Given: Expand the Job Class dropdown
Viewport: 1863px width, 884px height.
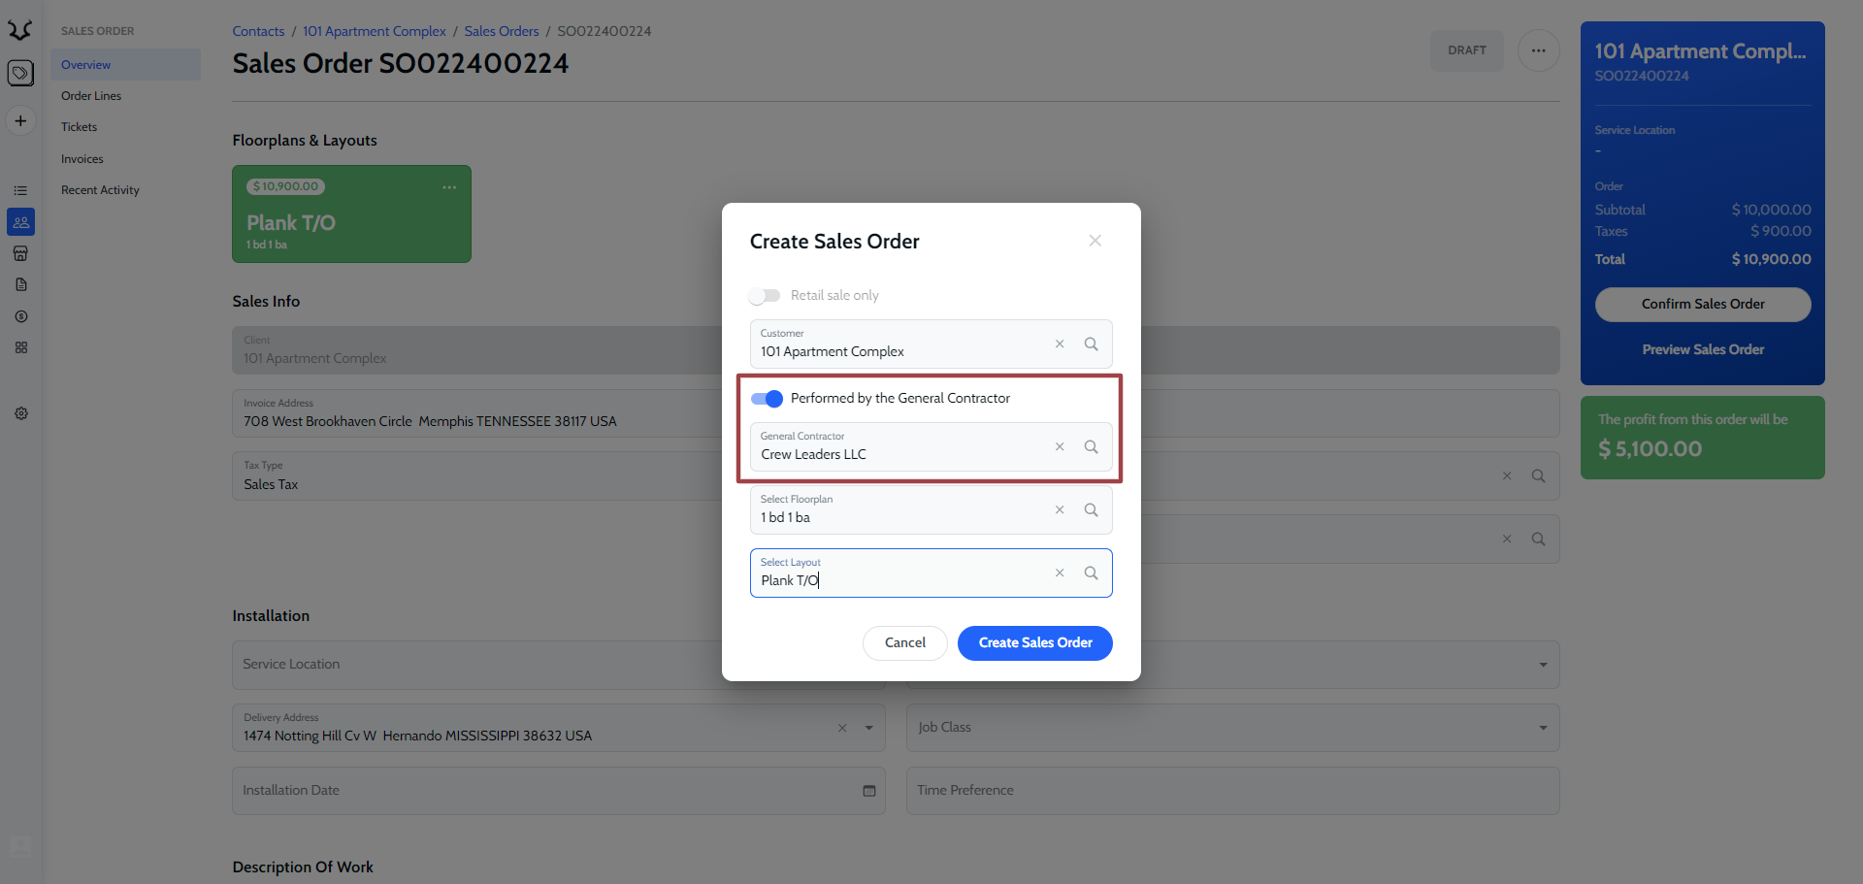Looking at the screenshot, I should click(x=1543, y=728).
